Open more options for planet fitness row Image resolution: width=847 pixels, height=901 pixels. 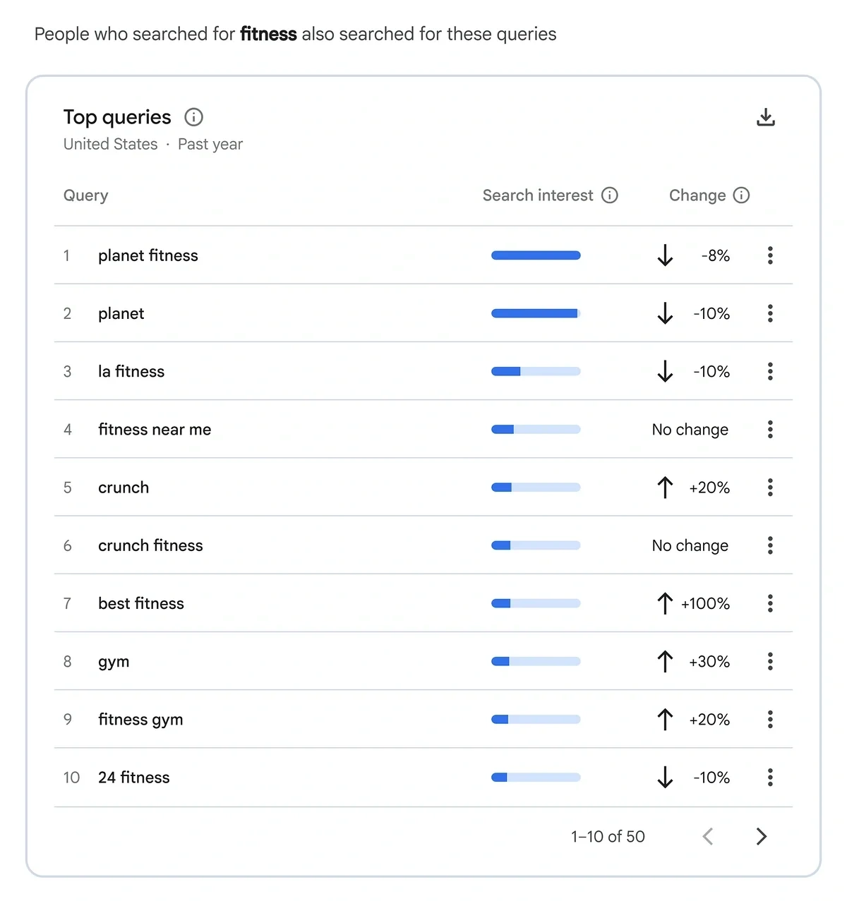pyautogui.click(x=770, y=255)
